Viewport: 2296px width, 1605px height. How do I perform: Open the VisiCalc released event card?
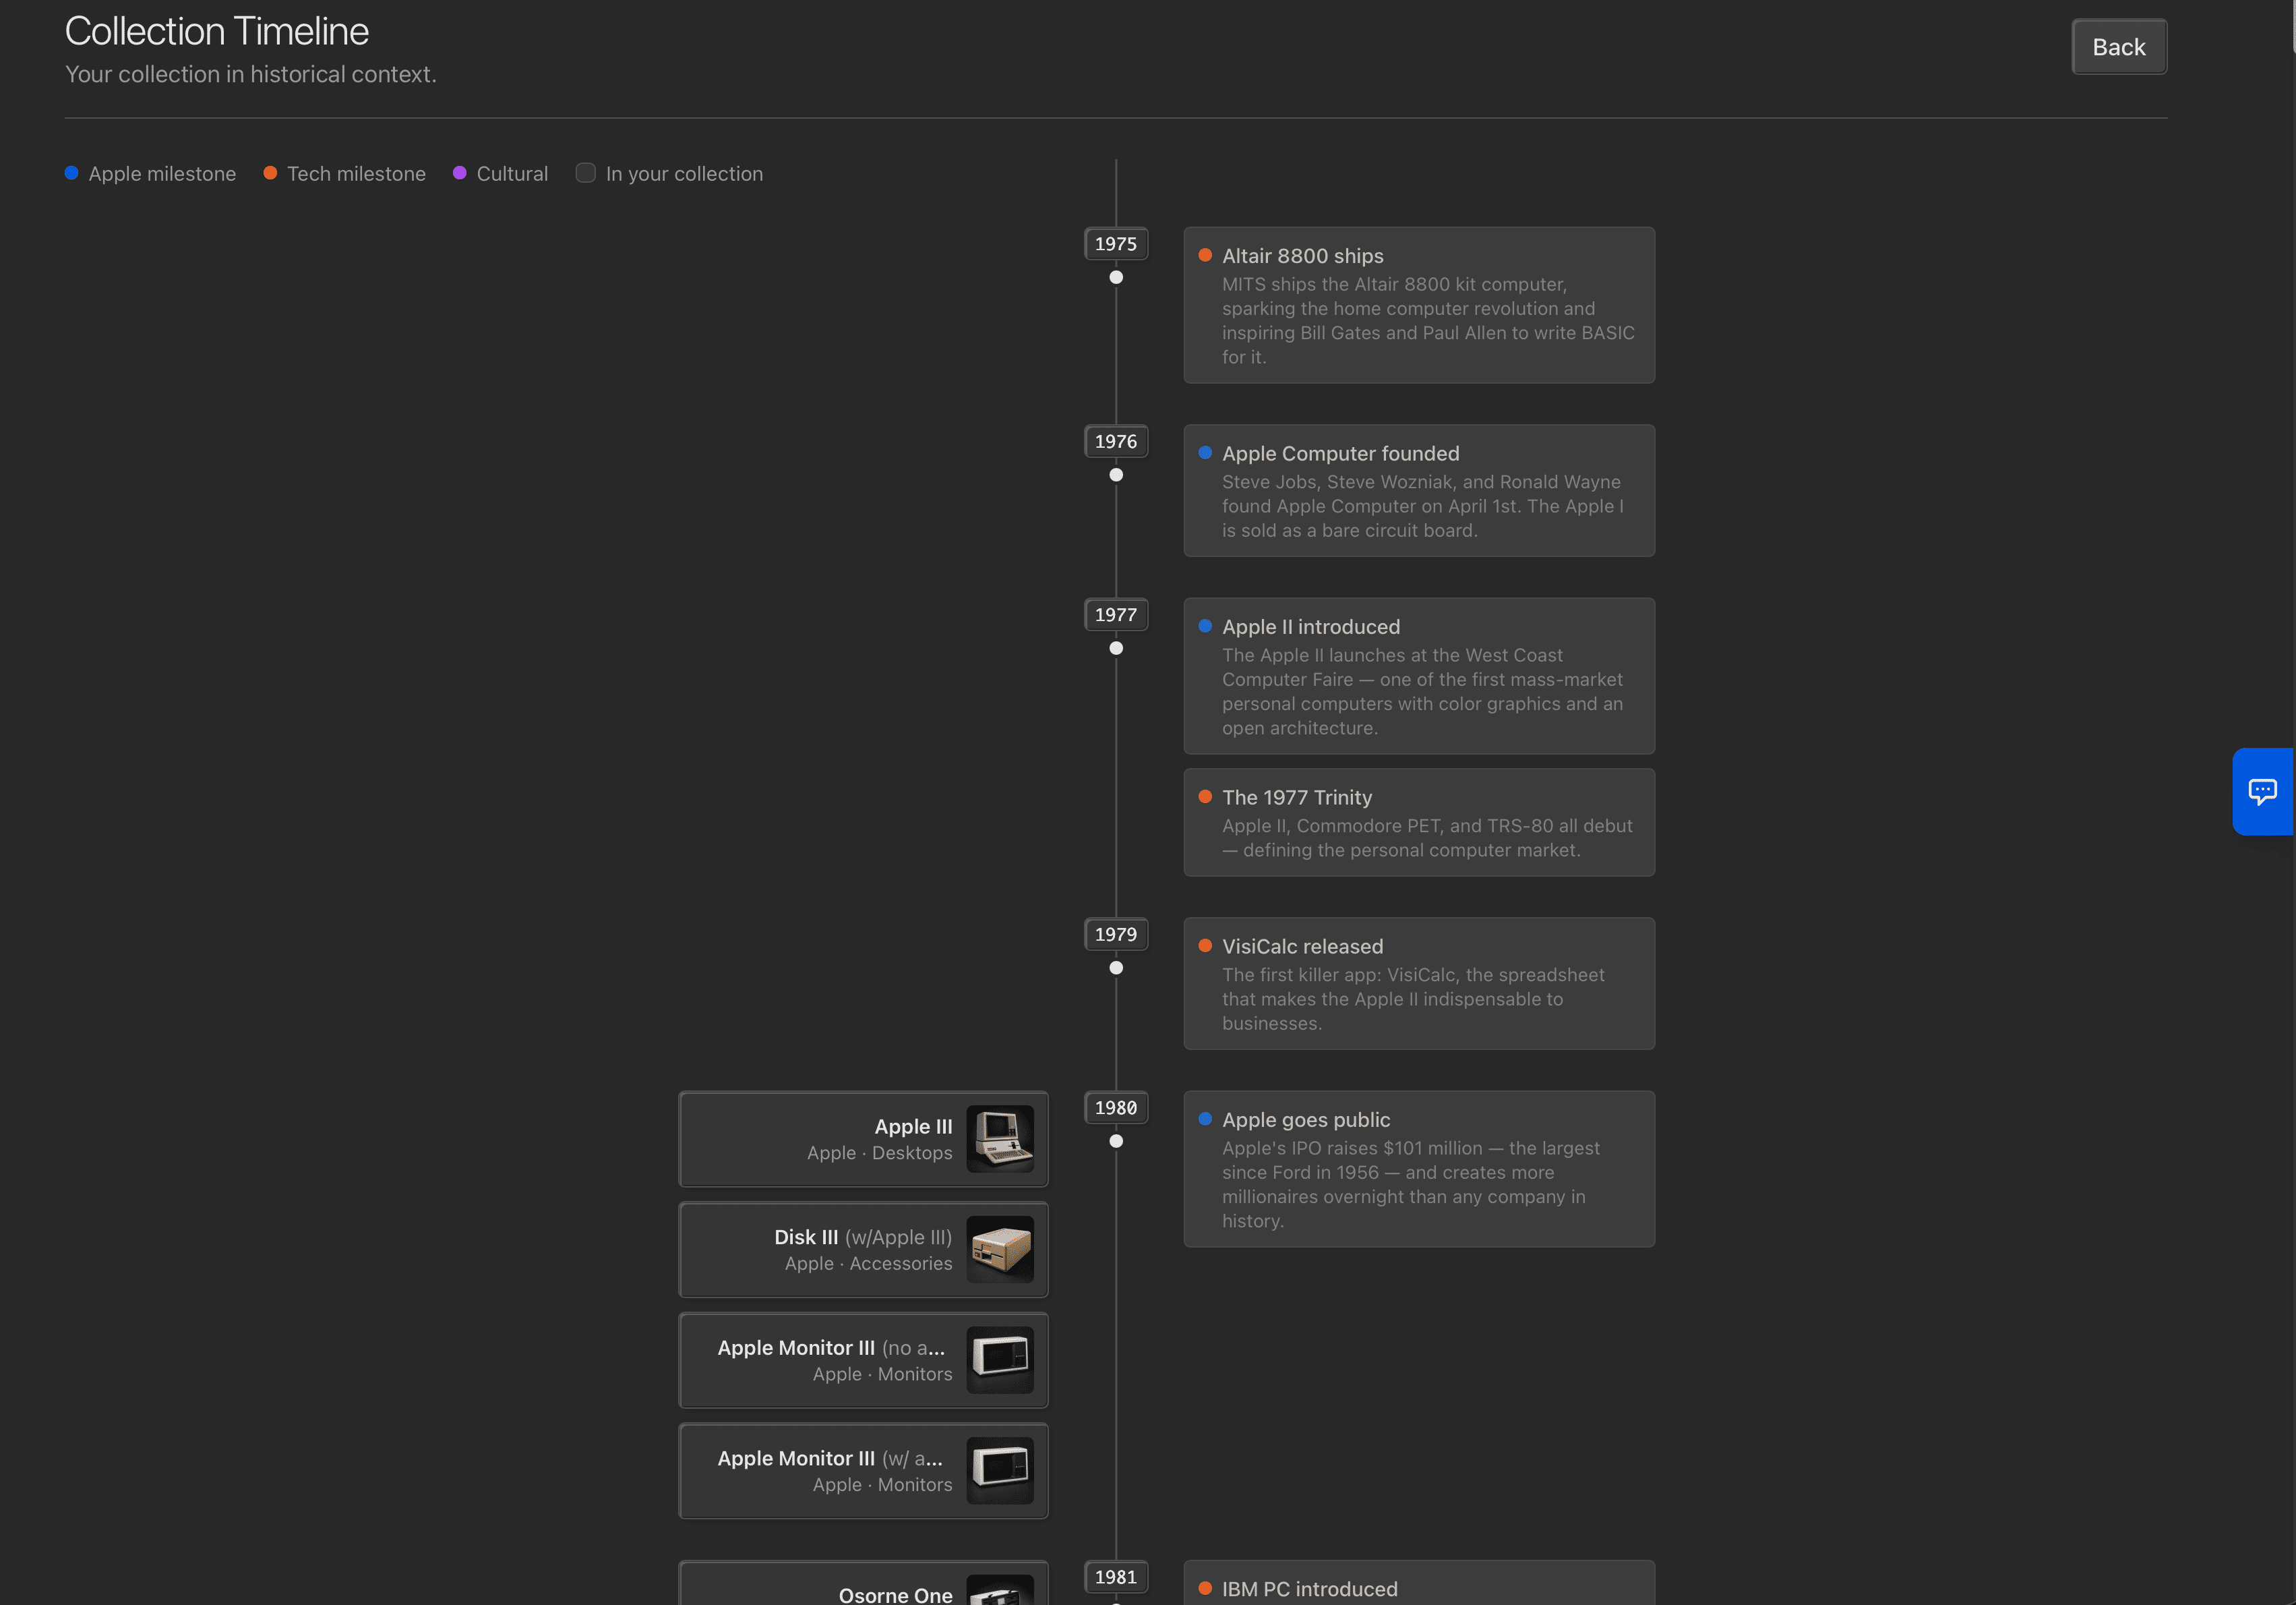click(x=1418, y=984)
